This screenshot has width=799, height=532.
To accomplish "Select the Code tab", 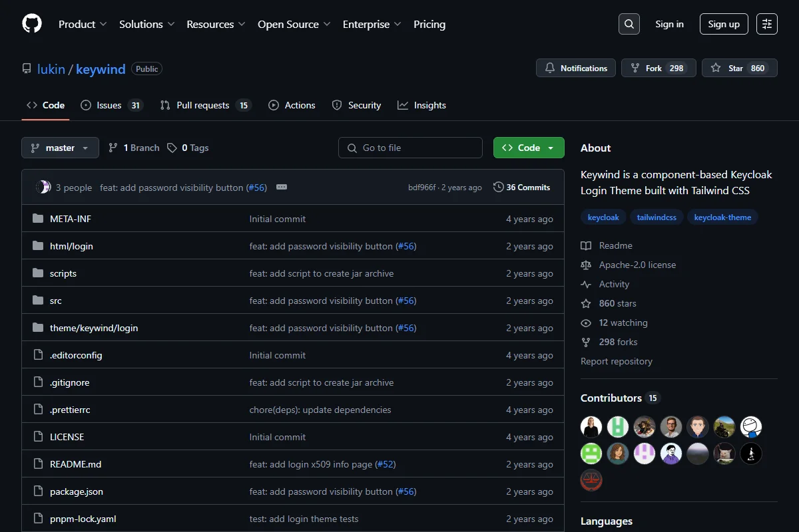I will 45,105.
